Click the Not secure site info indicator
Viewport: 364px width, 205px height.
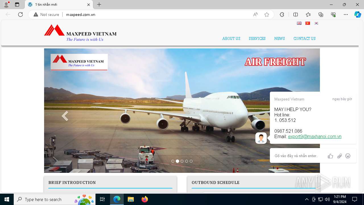pos(46,15)
